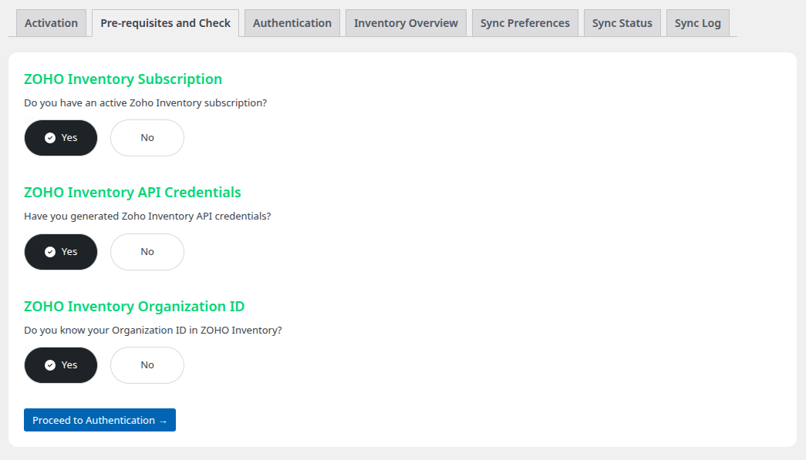806x460 pixels.
Task: Click Proceed to Authentication button
Action: 99,420
